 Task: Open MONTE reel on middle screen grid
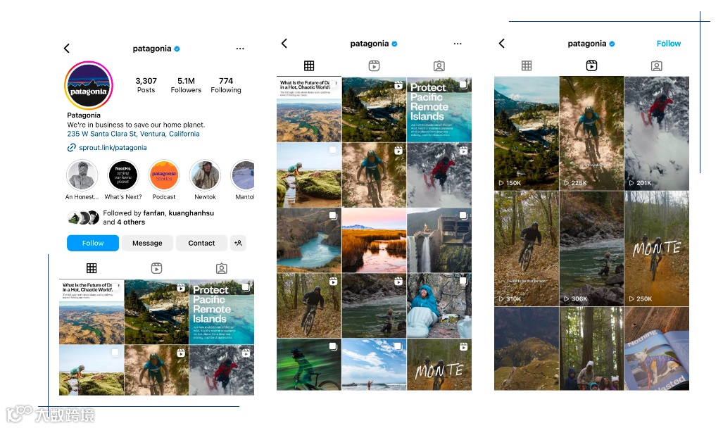(439, 365)
